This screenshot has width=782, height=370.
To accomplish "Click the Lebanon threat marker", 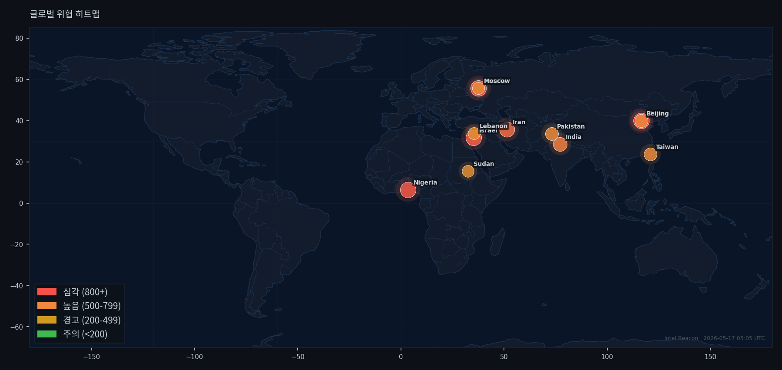I will (x=474, y=133).
